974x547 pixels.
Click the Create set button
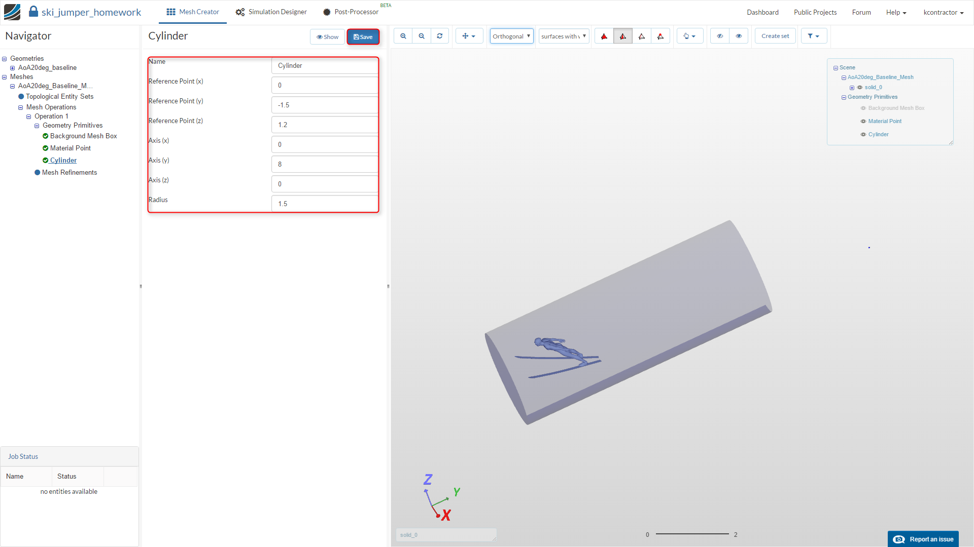(x=775, y=36)
